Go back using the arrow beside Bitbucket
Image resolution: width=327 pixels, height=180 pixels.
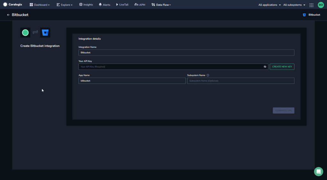tap(8, 15)
